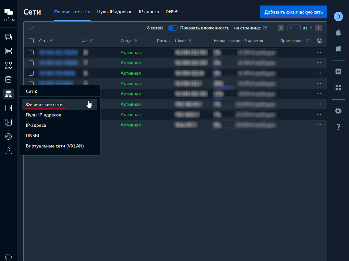Open actions menu for seventh row
The width and height of the screenshot is (349, 261).
point(319,114)
